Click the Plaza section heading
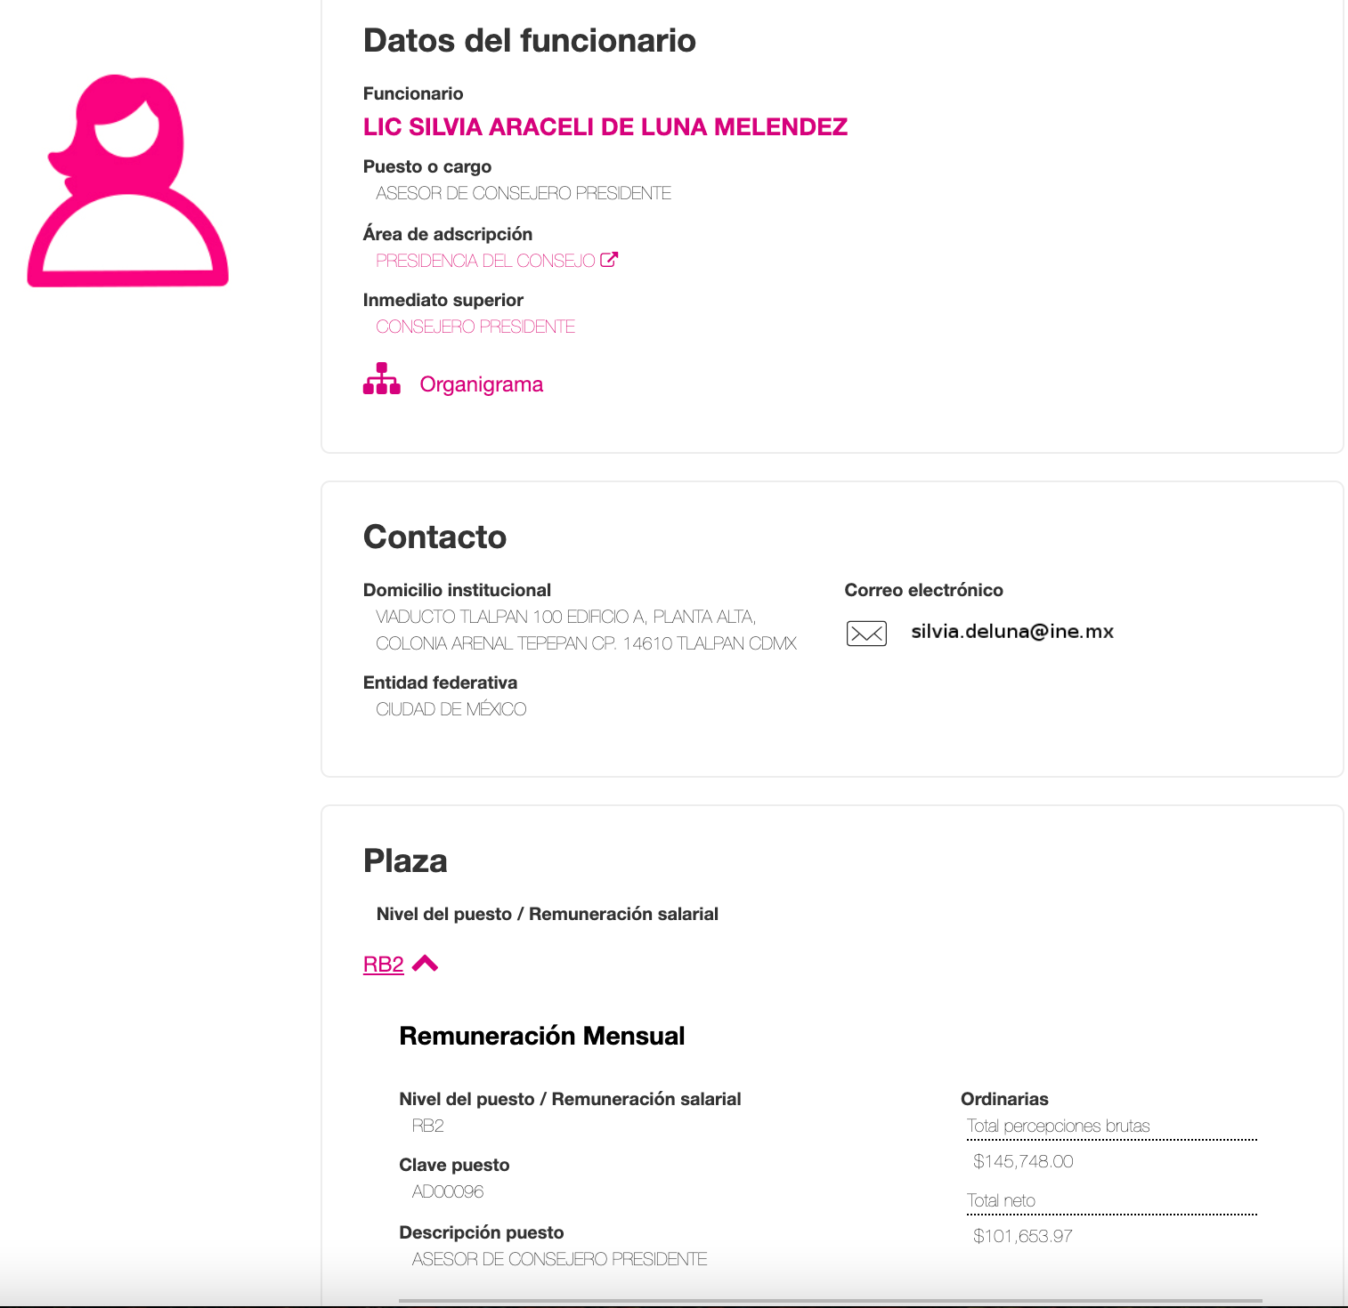 coord(405,861)
